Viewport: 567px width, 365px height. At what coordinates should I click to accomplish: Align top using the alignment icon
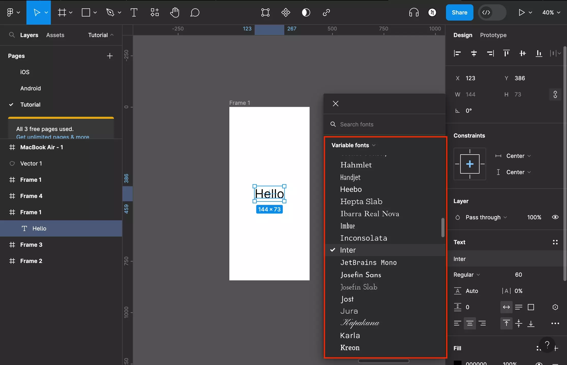coord(506,53)
